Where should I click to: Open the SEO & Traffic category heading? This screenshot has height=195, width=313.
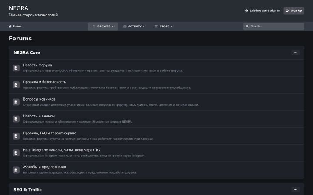click(27, 190)
